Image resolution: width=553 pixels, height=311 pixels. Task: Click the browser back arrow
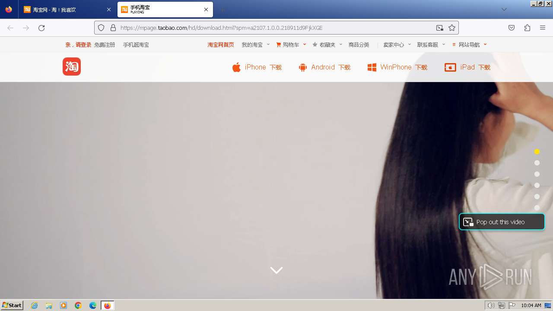pyautogui.click(x=10, y=28)
